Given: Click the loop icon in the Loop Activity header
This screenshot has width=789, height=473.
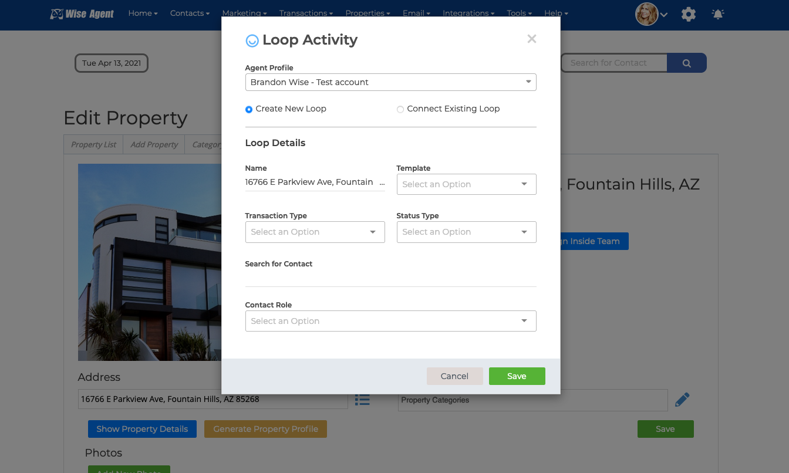Looking at the screenshot, I should (x=252, y=40).
